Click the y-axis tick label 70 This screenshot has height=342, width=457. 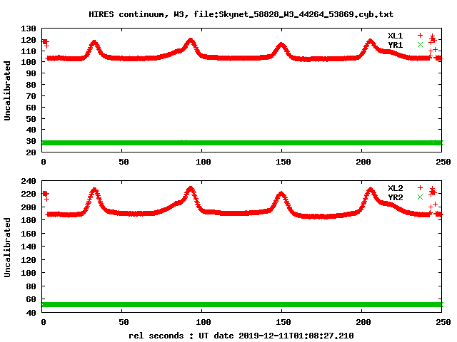click(x=31, y=96)
